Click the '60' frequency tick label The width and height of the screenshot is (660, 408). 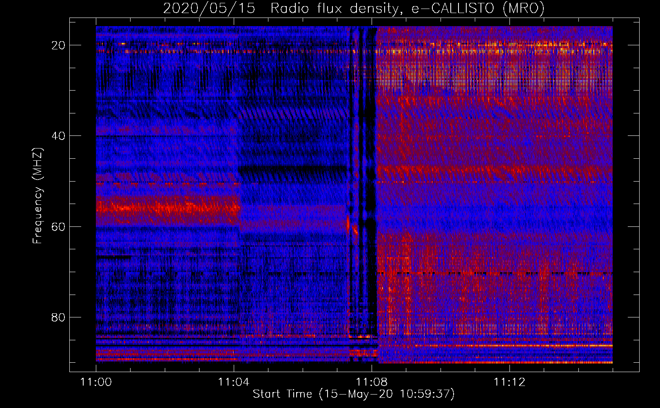point(59,226)
